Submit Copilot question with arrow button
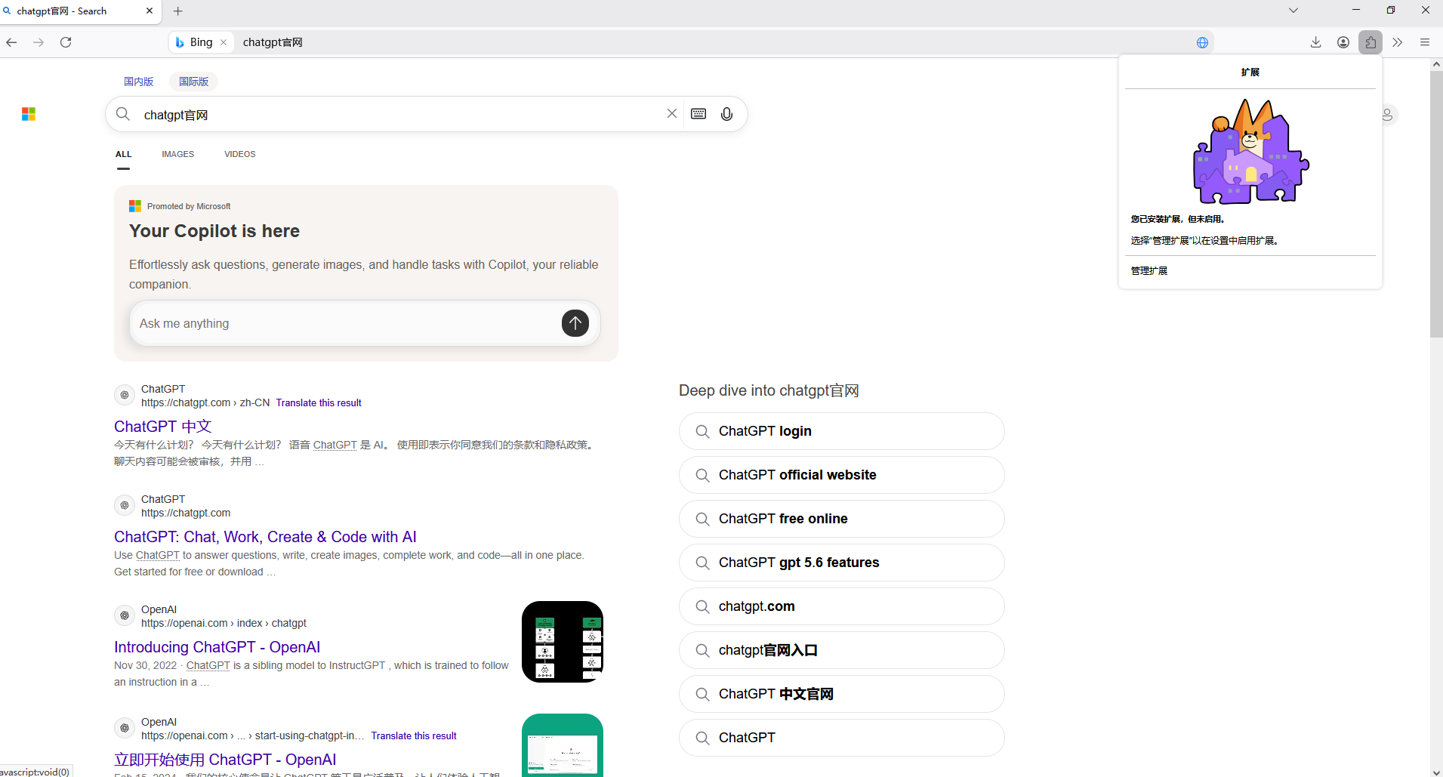 click(575, 323)
